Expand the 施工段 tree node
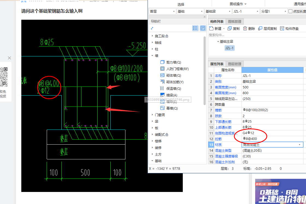Viewport: 306px width, 204px height. (152, 36)
